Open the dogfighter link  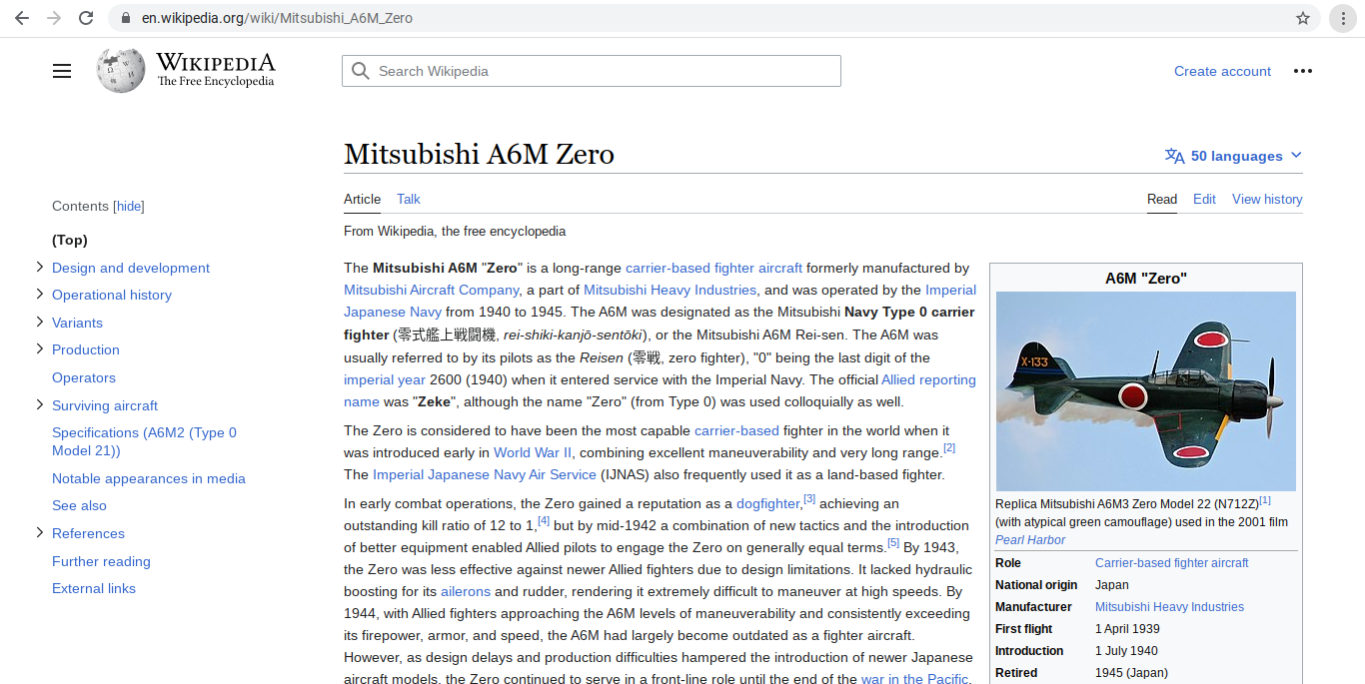click(767, 503)
